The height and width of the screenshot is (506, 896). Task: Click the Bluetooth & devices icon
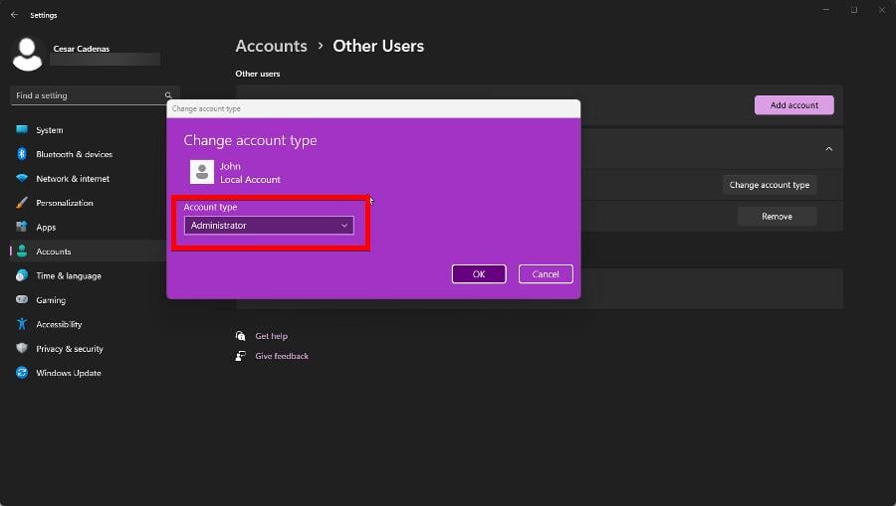coord(22,154)
